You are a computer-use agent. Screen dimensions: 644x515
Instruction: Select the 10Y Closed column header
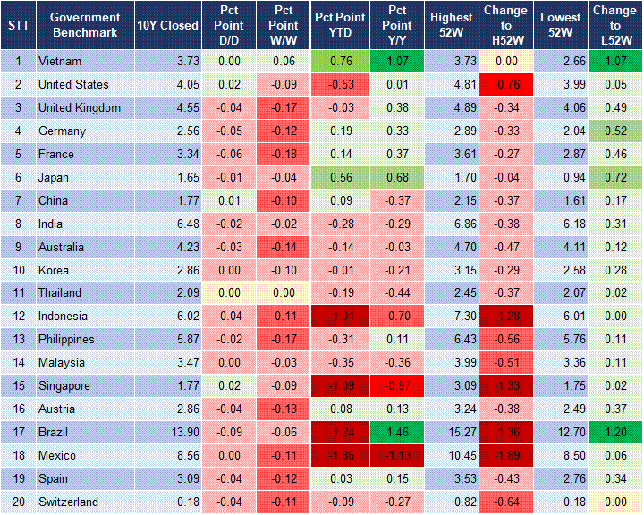coord(167,25)
